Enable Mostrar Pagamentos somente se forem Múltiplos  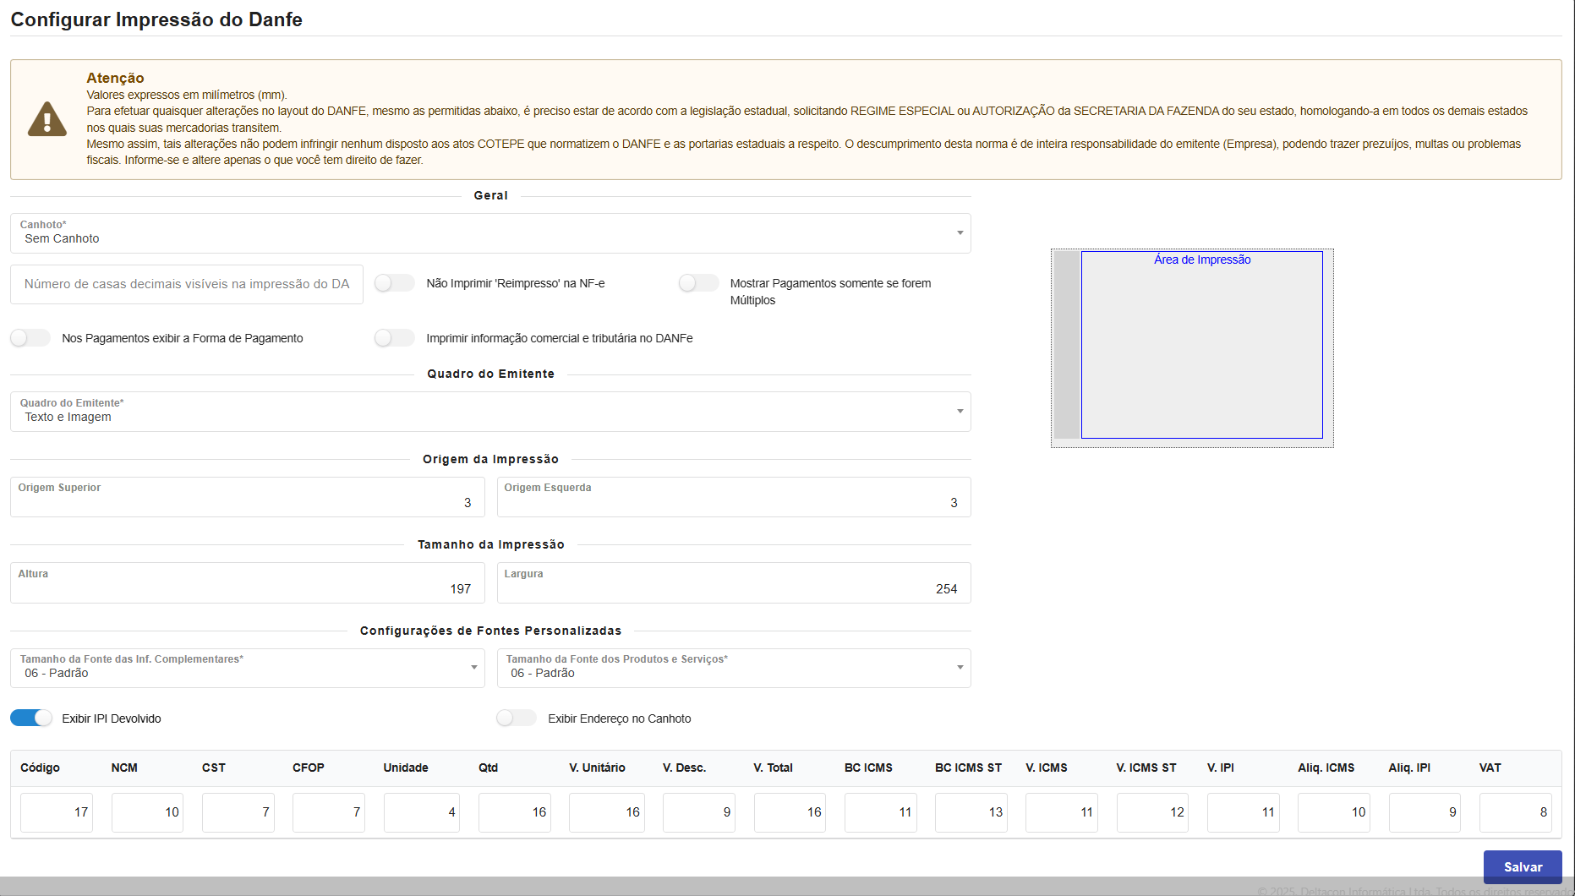pyautogui.click(x=698, y=283)
